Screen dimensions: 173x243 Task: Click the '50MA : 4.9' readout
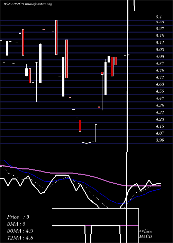pos(20,231)
